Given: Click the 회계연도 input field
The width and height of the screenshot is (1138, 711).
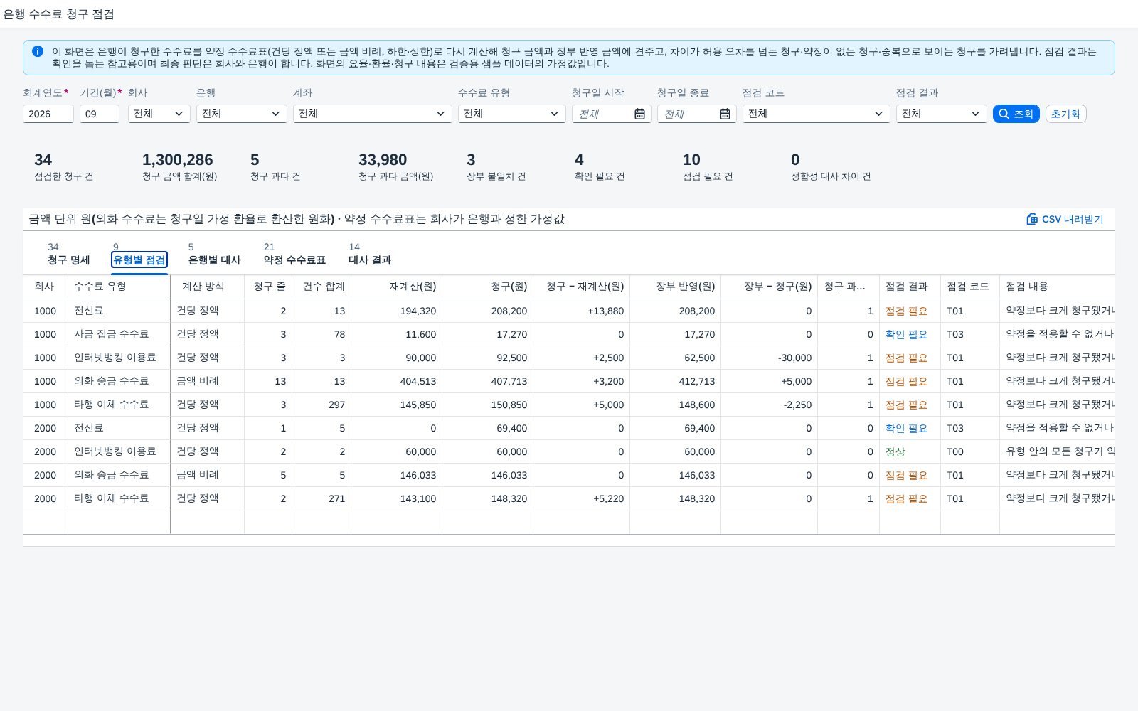Looking at the screenshot, I should [x=48, y=114].
